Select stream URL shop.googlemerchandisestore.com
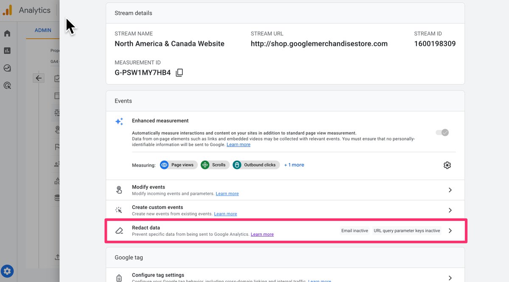509x282 pixels. tap(319, 43)
